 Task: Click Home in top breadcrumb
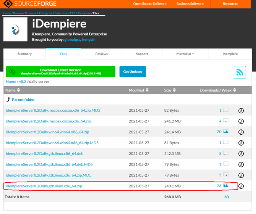(x=7, y=13)
